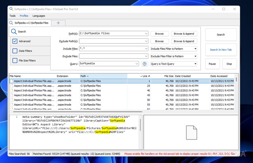Select the Softpedia • C:\Softpedia Files tab
This screenshot has width=253, height=163.
click(30, 23)
